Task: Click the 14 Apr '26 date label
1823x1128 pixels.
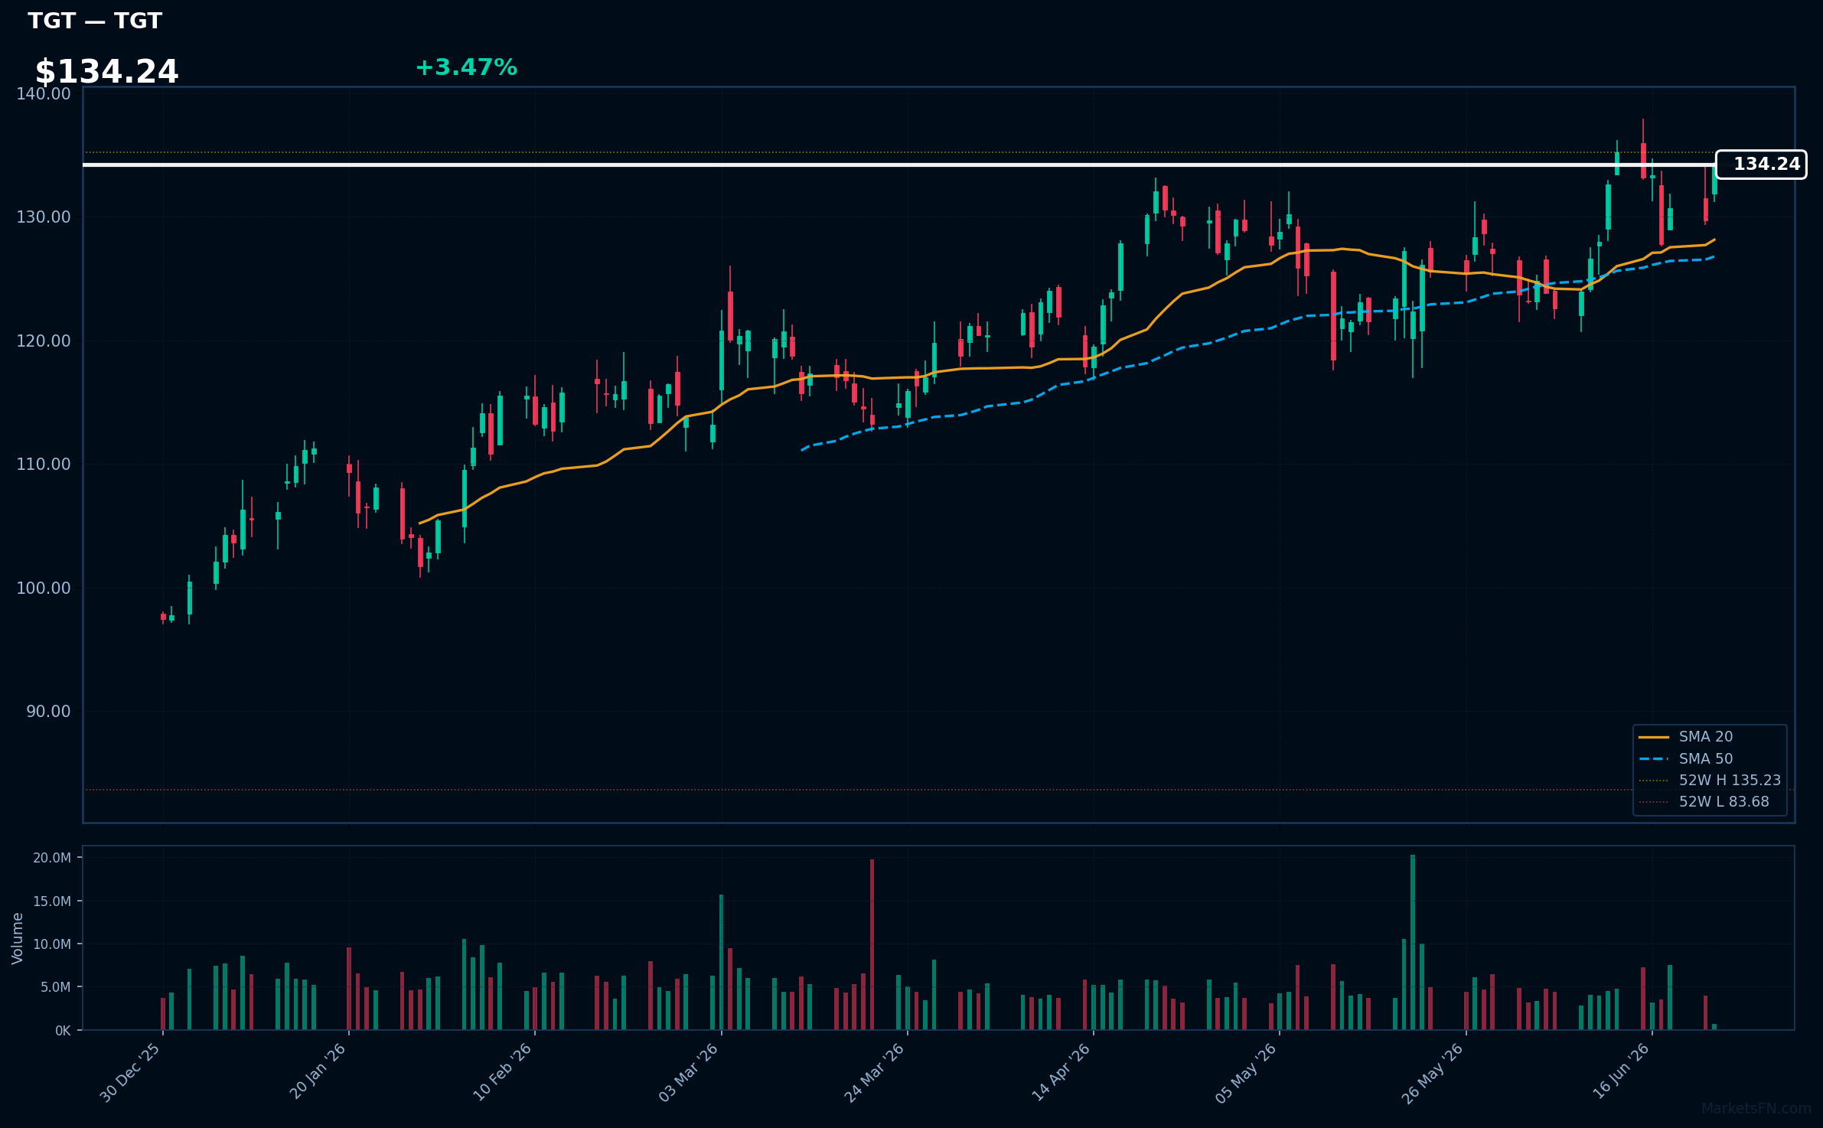Action: click(1062, 1072)
